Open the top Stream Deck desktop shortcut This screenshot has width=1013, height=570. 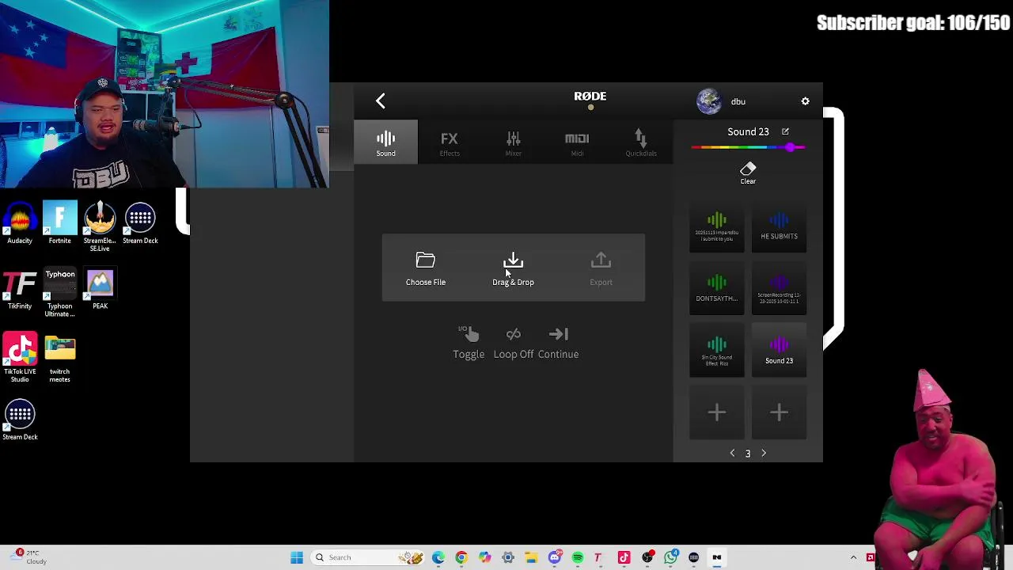pos(140,223)
